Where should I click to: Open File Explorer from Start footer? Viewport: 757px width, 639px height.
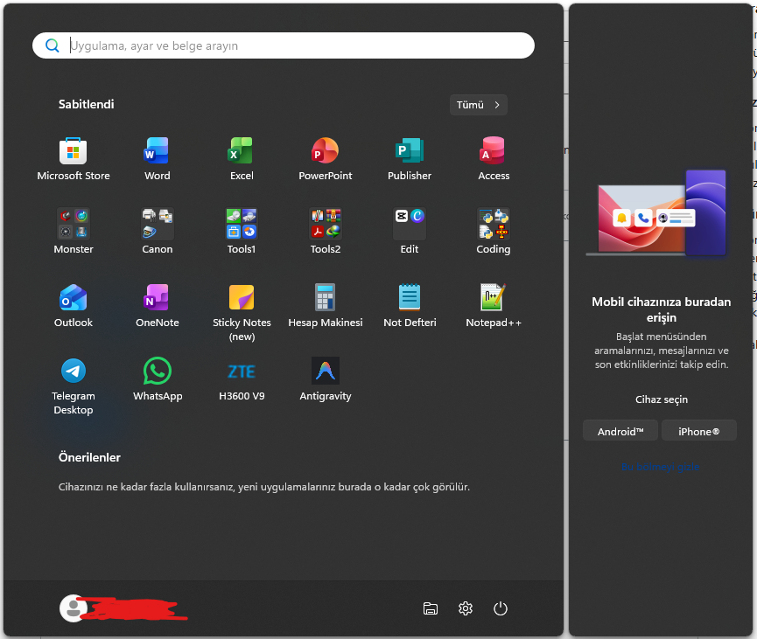[x=431, y=608]
